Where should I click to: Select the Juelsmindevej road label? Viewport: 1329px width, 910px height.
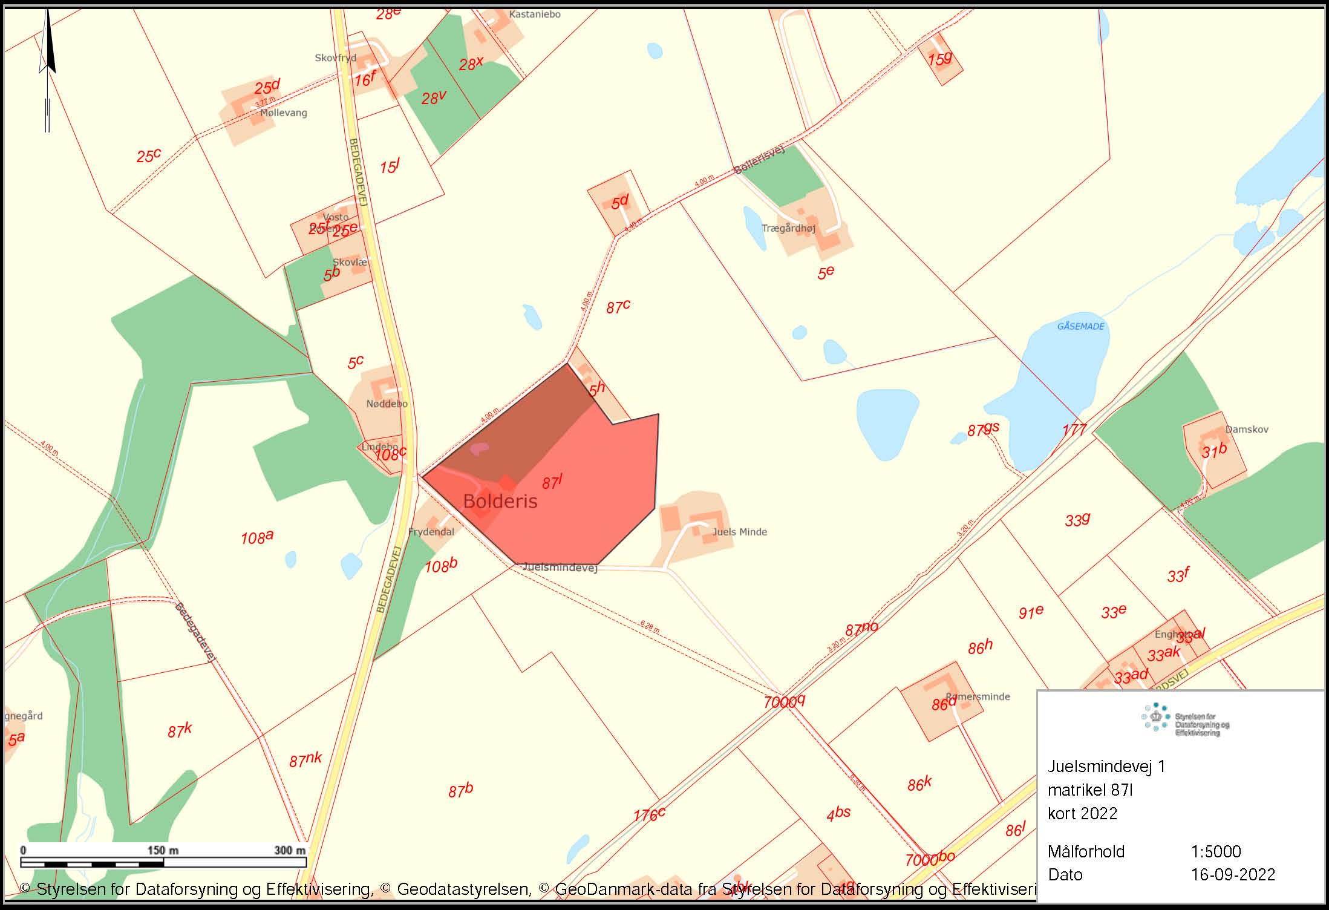tap(560, 568)
